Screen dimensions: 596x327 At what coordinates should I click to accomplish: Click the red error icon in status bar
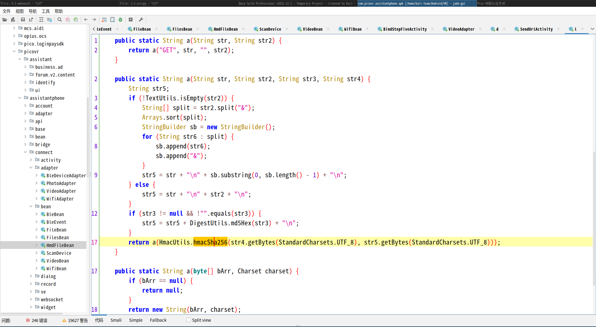(x=28, y=320)
